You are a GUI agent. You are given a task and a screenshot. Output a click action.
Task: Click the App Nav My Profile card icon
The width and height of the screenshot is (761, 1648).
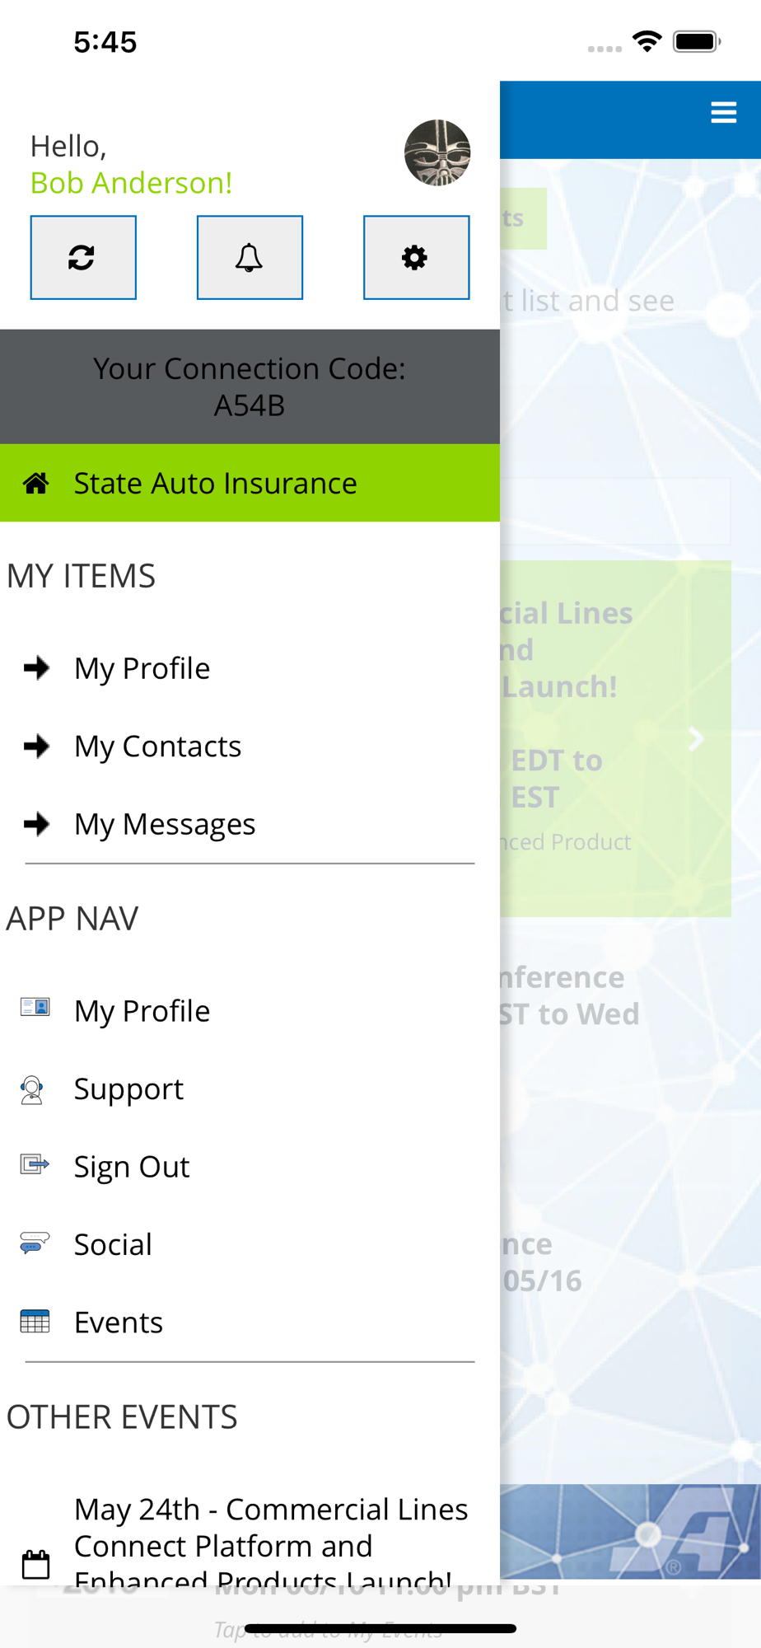coord(35,1008)
